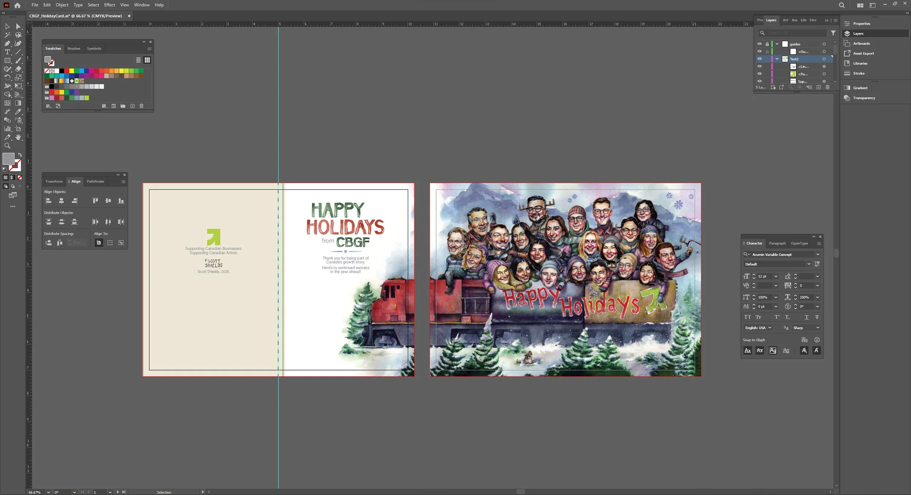The height and width of the screenshot is (495, 911).
Task: Open the English: USA language dropdown
Action: click(x=758, y=328)
